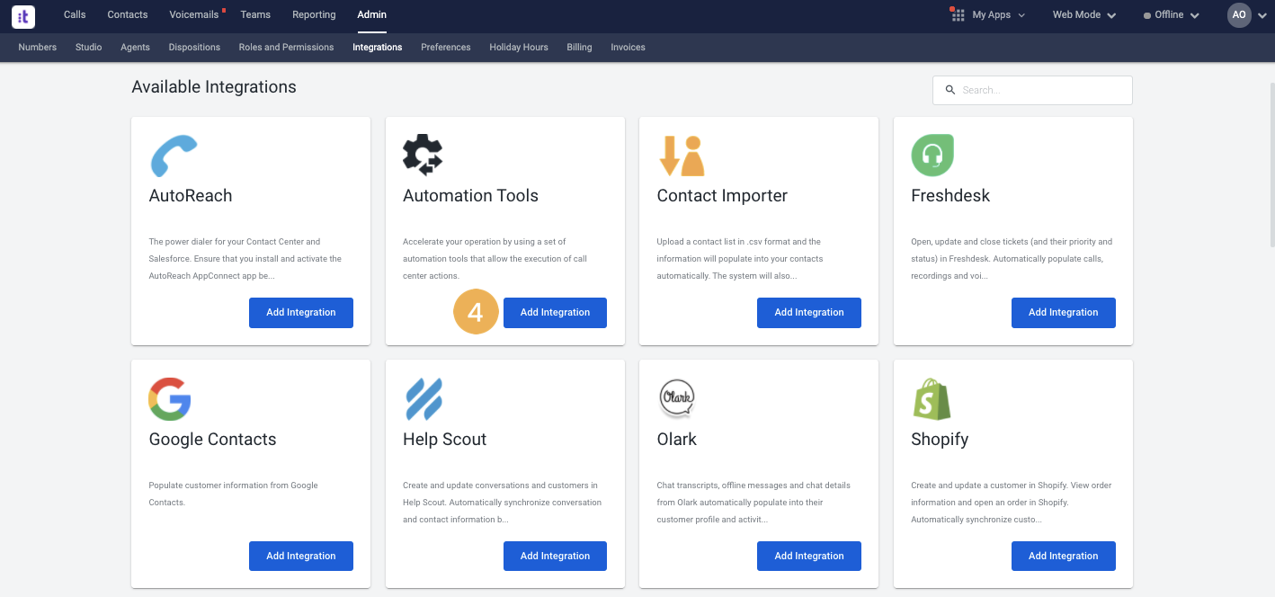
Task: Go to Roles and Permissions tab
Action: 286,47
